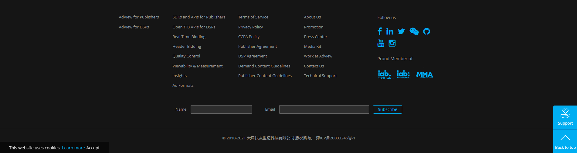Image resolution: width=577 pixels, height=153 pixels.
Task: Click the Name input field
Action: 221,109
